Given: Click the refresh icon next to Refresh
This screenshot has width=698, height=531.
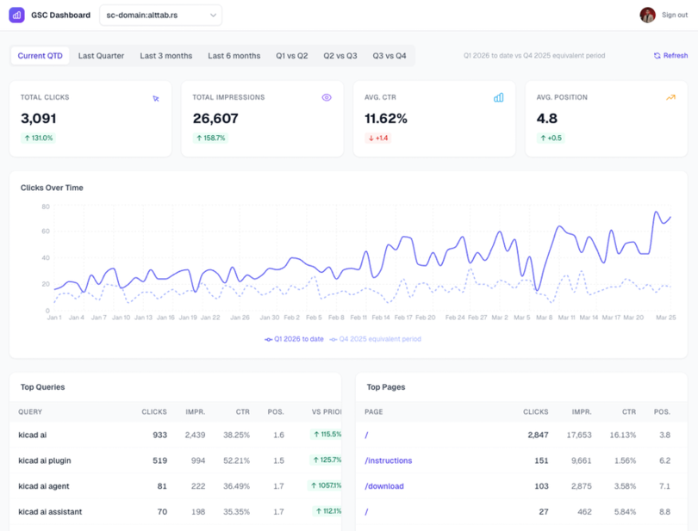Looking at the screenshot, I should (657, 56).
